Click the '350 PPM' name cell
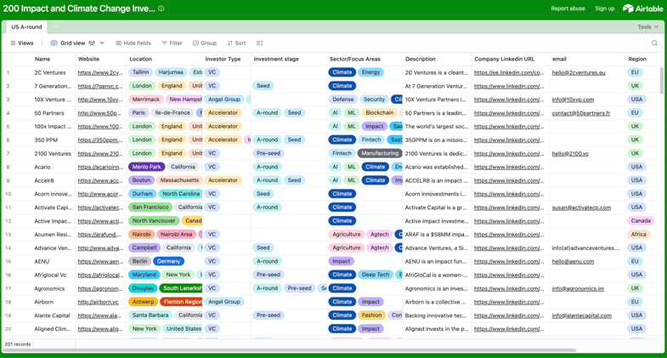The image size is (667, 358). point(46,140)
